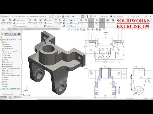
Task: Create a new document
Action: point(53,16)
